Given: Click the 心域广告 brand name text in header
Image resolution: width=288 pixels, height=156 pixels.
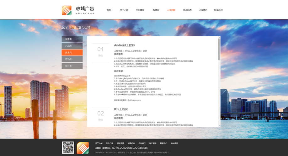Looking at the screenshot, I should (x=85, y=9).
